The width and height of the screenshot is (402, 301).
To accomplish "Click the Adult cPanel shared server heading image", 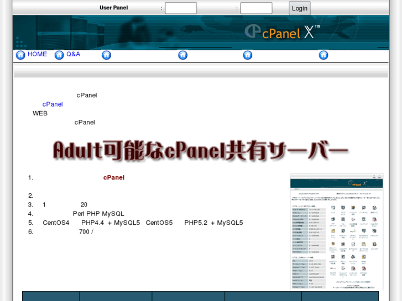I will tap(201, 151).
